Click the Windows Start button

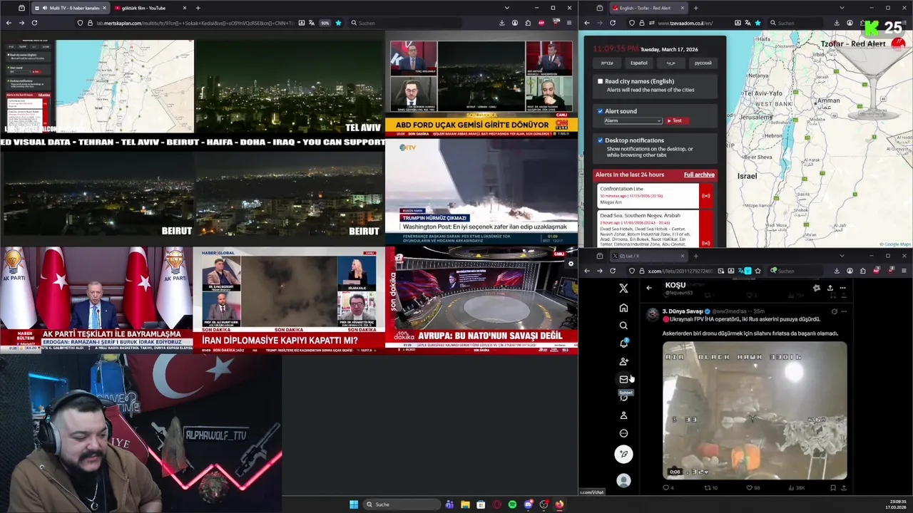tap(354, 504)
